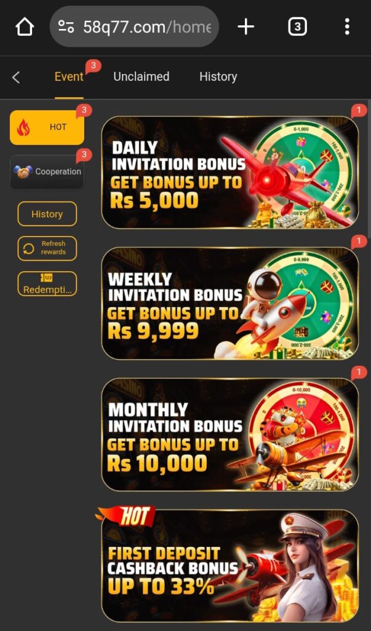Open the Redemption code button
The image size is (371, 631).
pos(47,283)
